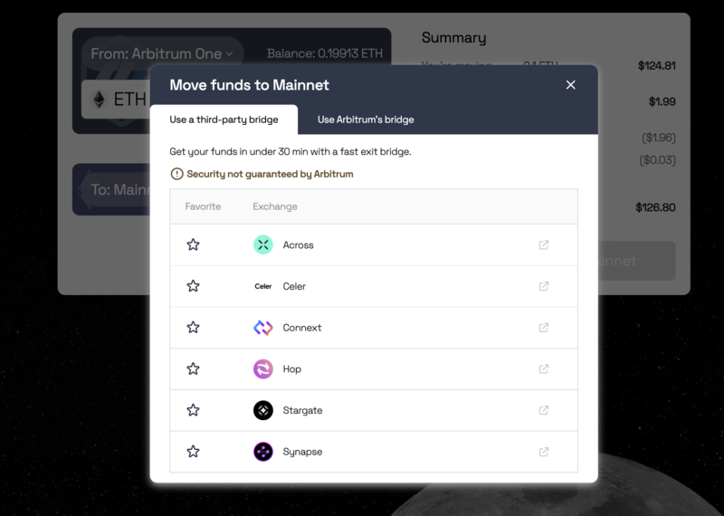
Task: Click the Hop exchange name
Action: (x=291, y=369)
